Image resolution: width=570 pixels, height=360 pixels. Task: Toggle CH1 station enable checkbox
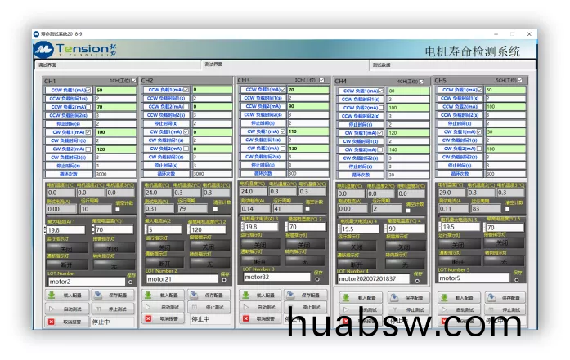click(132, 81)
